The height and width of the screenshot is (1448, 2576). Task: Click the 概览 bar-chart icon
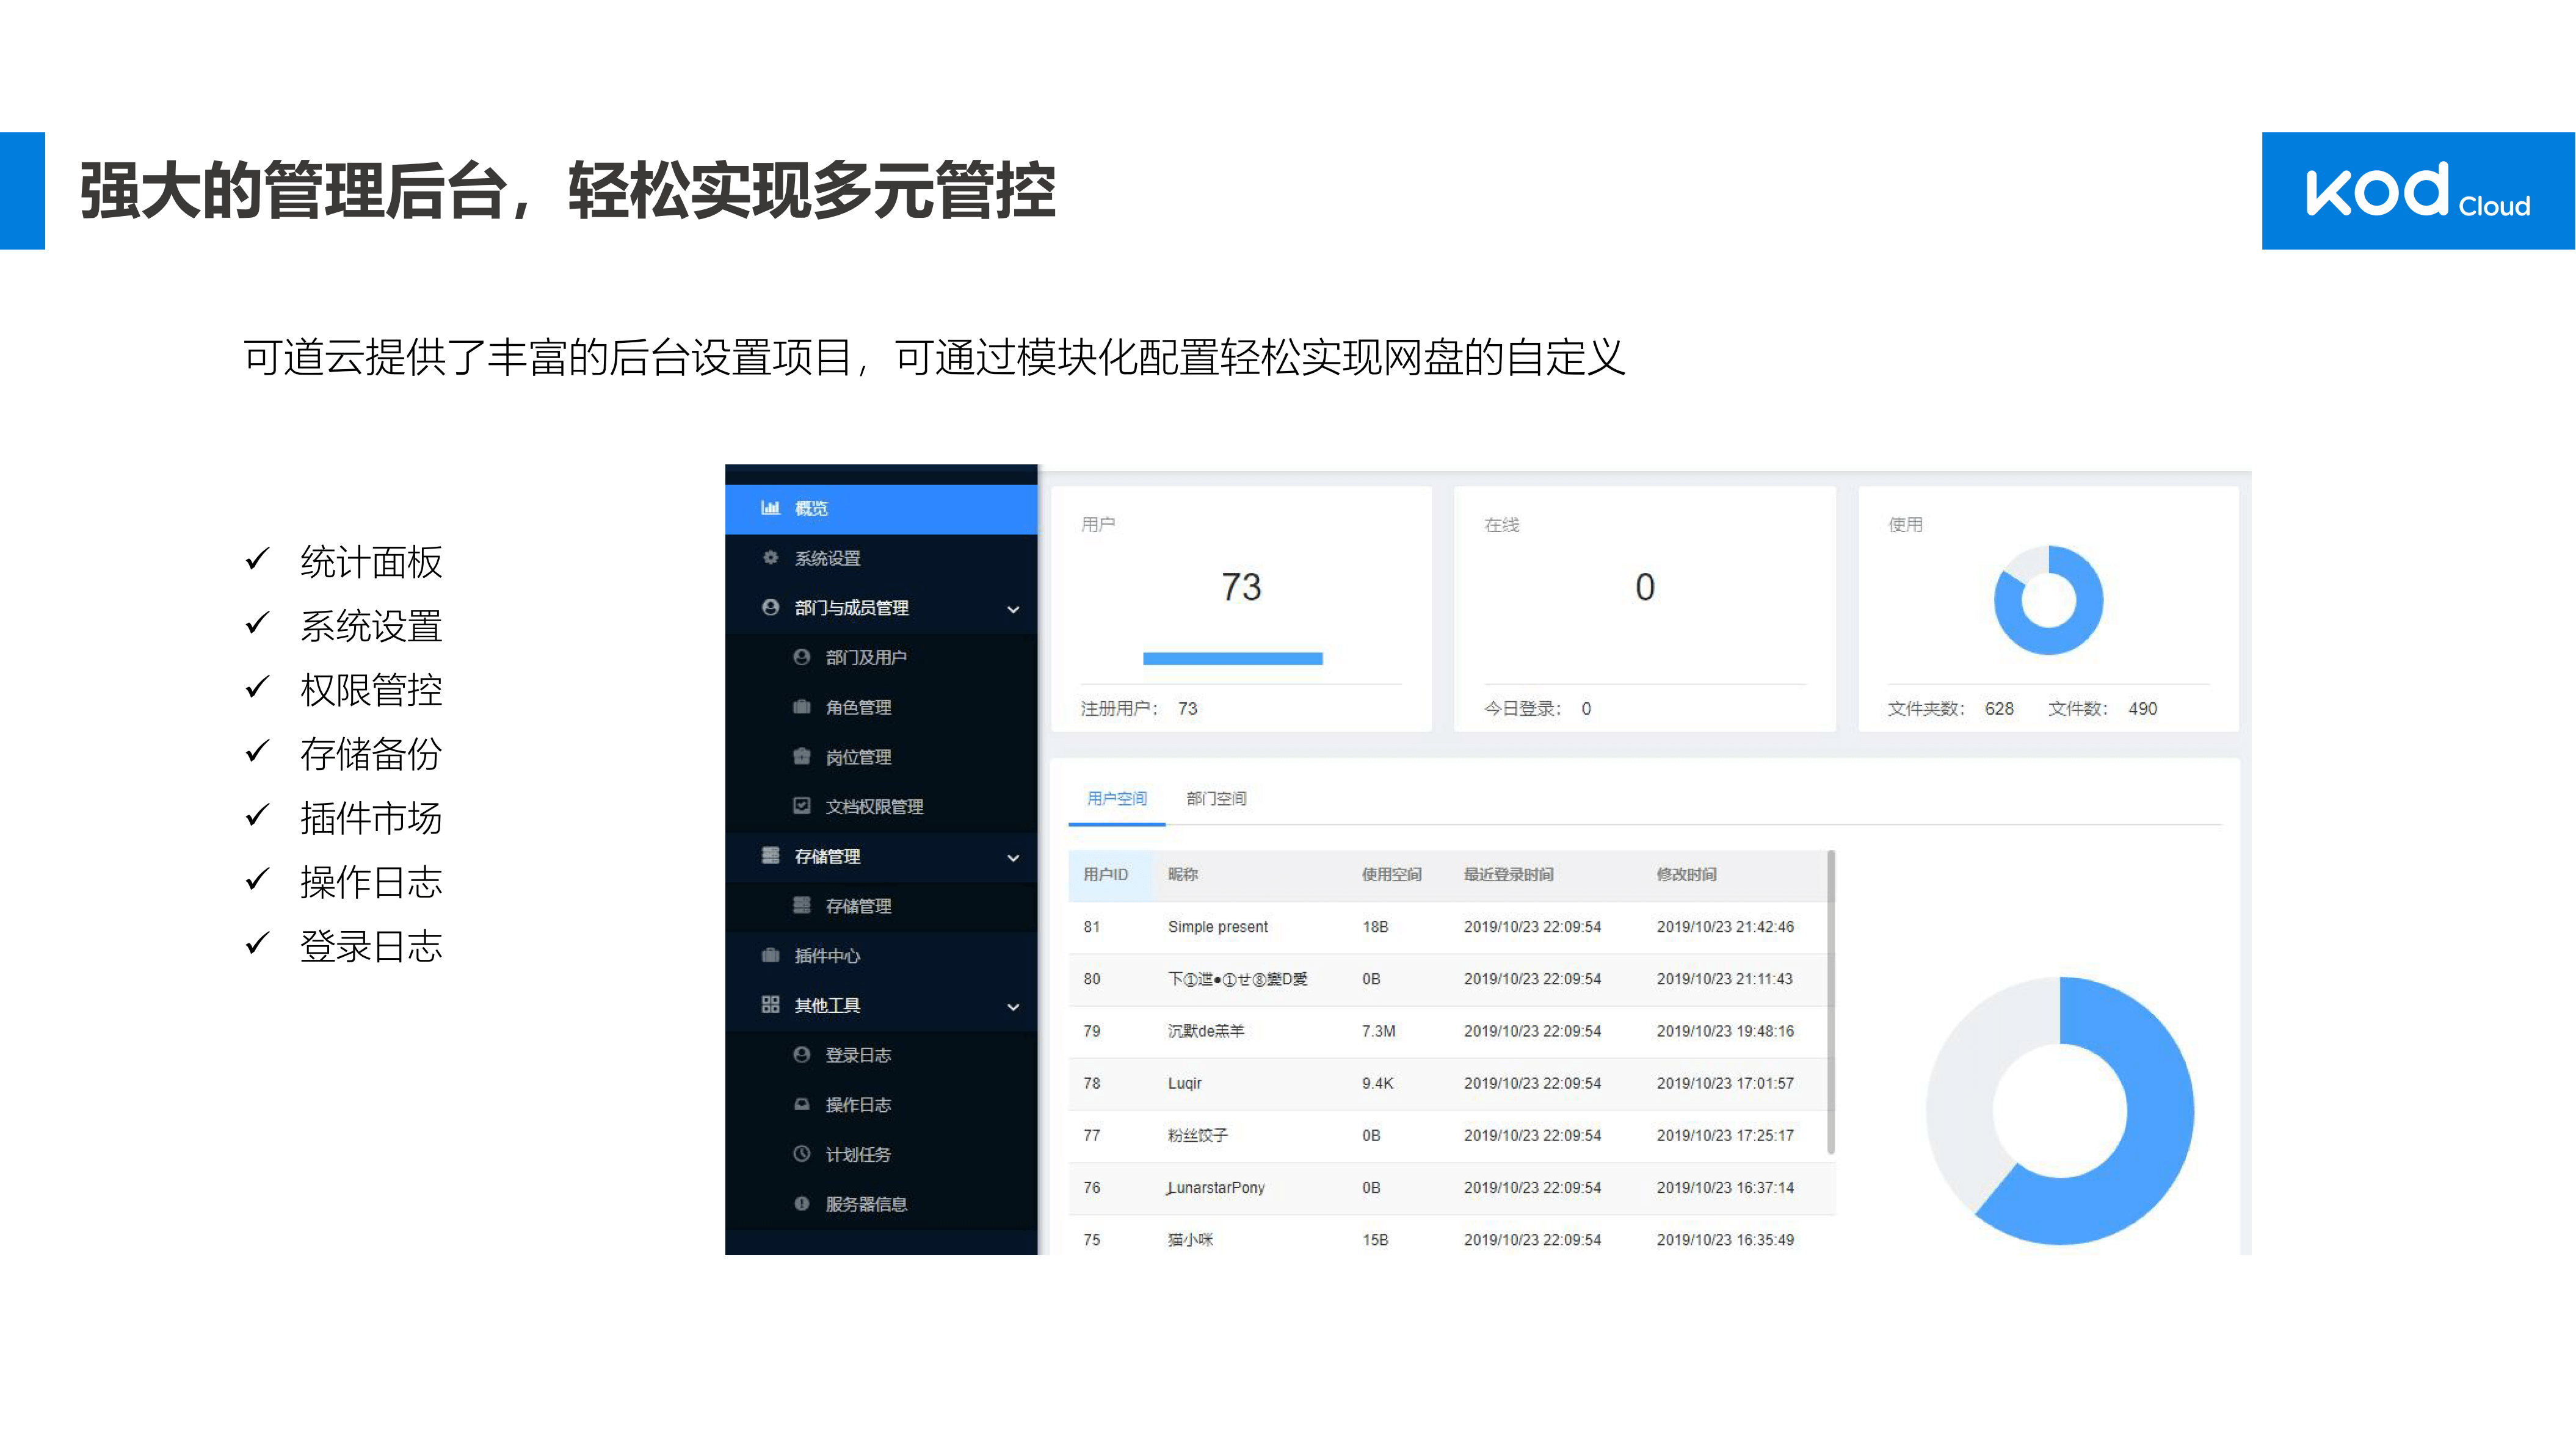pos(770,508)
